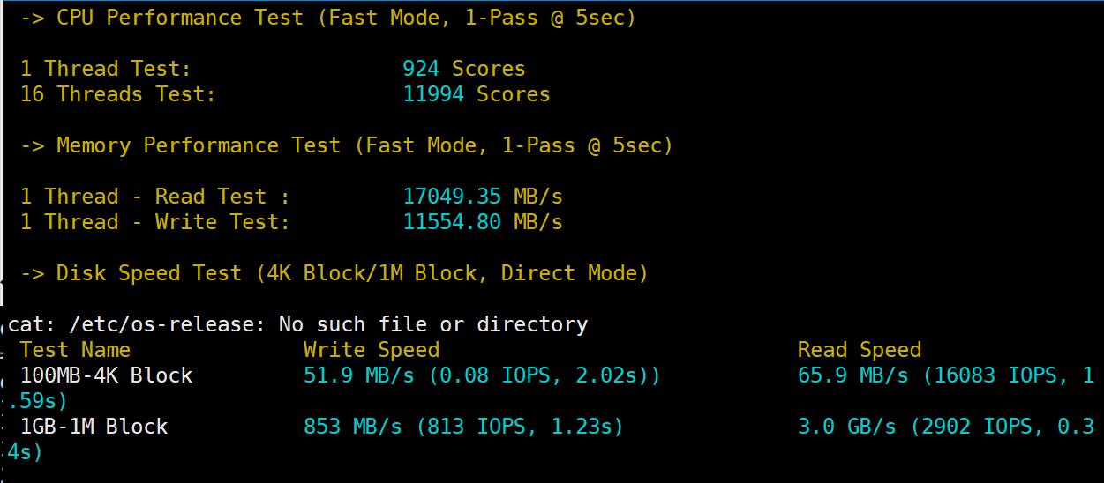This screenshot has width=1104, height=483.
Task: Click the Write Speed column header
Action: (371, 350)
